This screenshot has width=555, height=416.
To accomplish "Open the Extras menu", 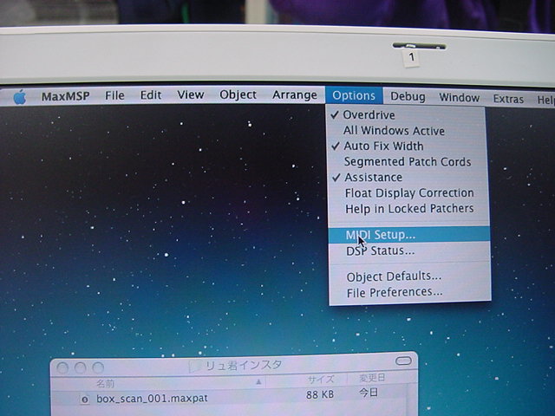I will (508, 99).
